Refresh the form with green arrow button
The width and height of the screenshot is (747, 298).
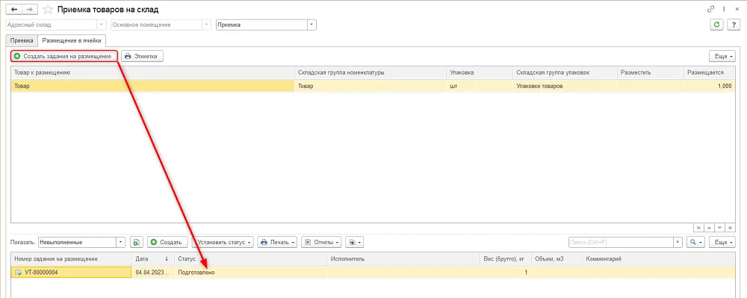pyautogui.click(x=716, y=25)
